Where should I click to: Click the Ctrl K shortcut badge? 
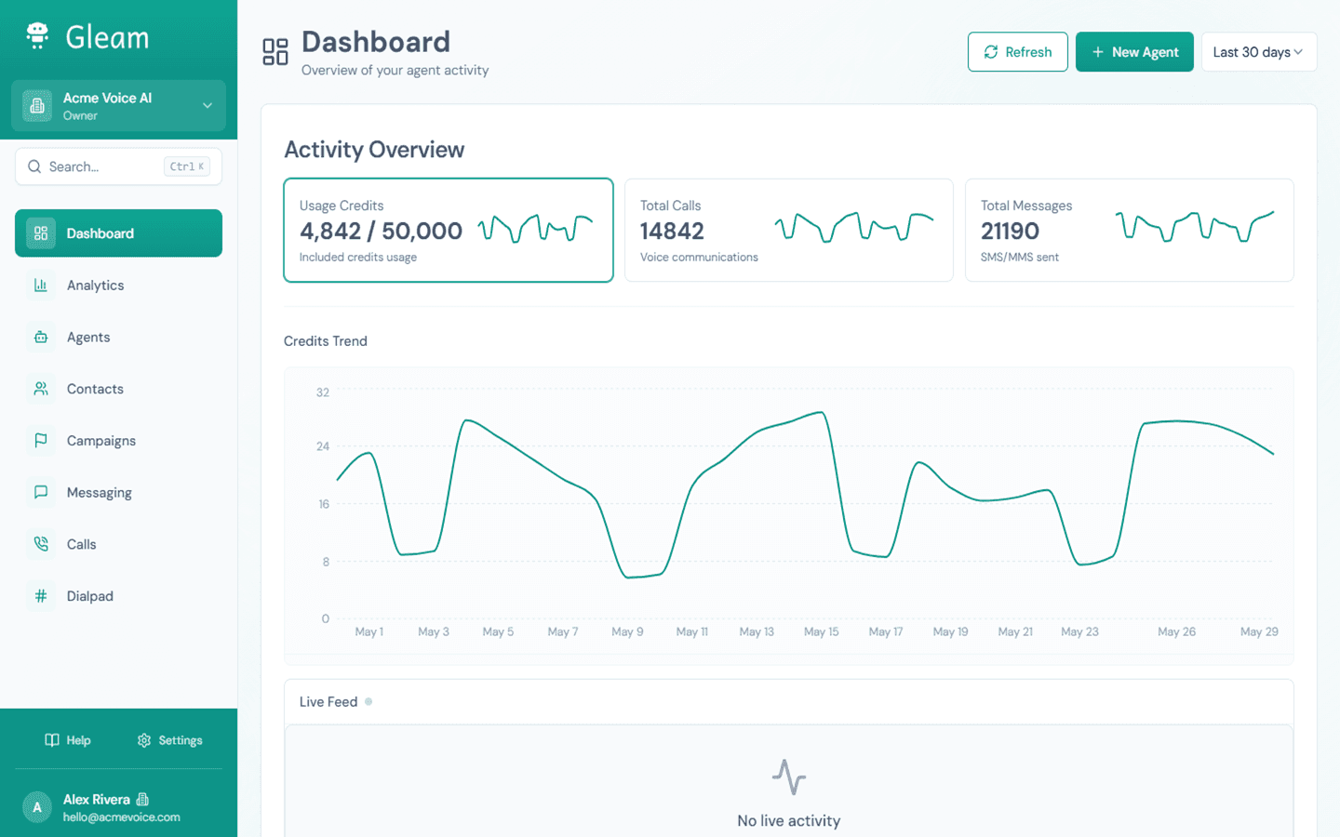tap(187, 166)
